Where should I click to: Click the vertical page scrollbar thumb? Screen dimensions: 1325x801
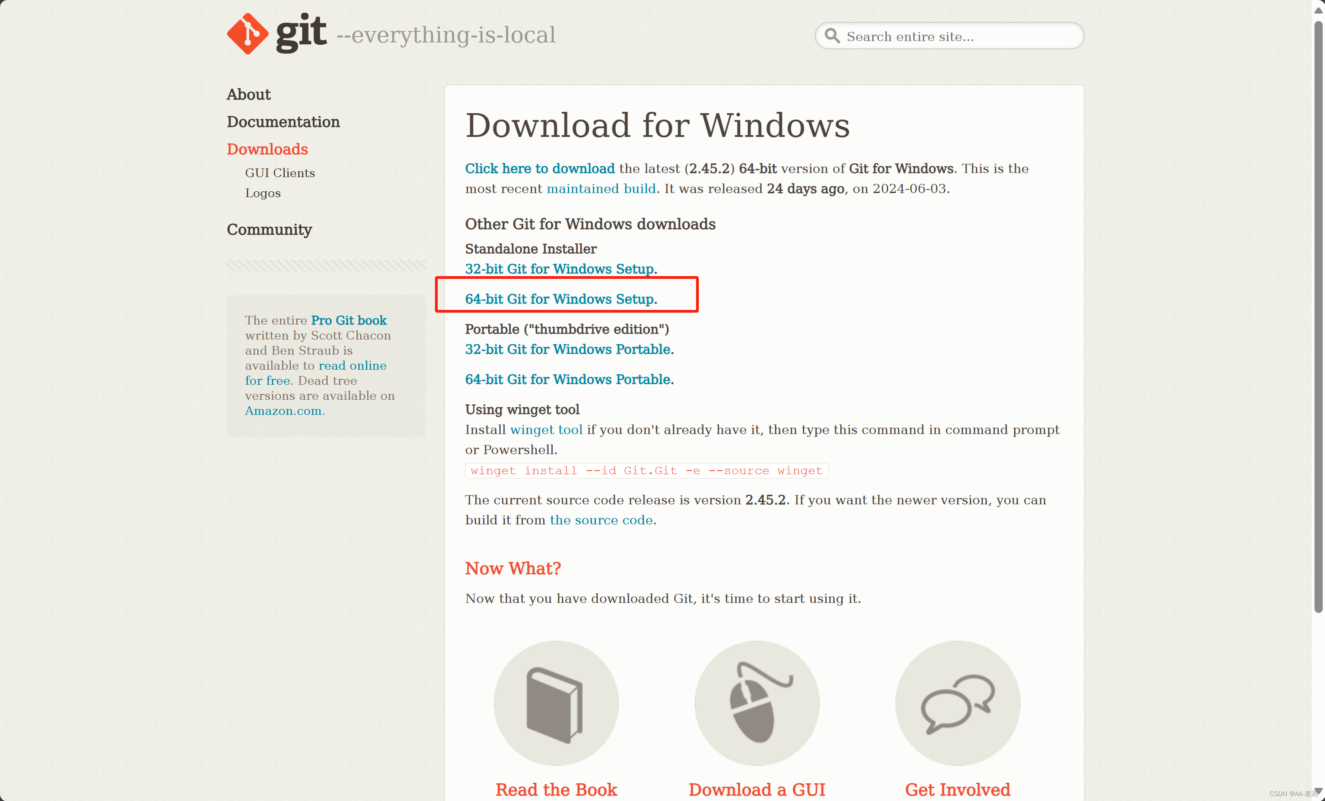tap(1318, 317)
